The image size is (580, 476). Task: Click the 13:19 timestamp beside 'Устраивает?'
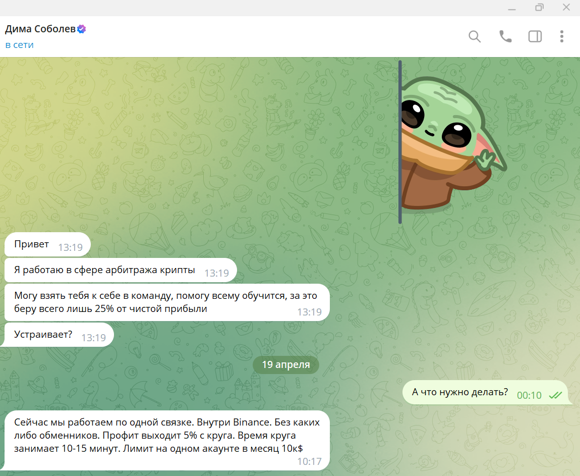(x=94, y=338)
